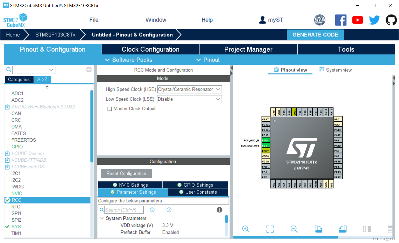The image size is (399, 243).
Task: Select GPIO in the peripheral list
Action: (17, 147)
